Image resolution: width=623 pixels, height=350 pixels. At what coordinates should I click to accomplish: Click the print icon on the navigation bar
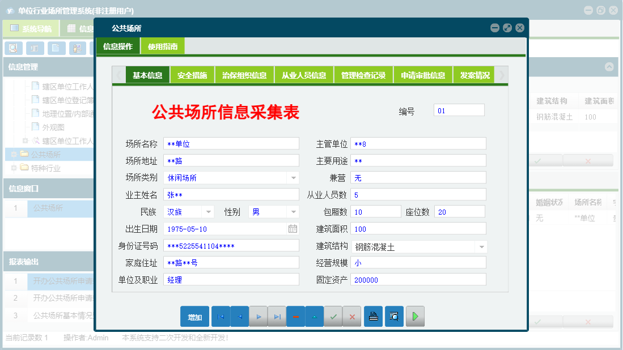tap(373, 317)
